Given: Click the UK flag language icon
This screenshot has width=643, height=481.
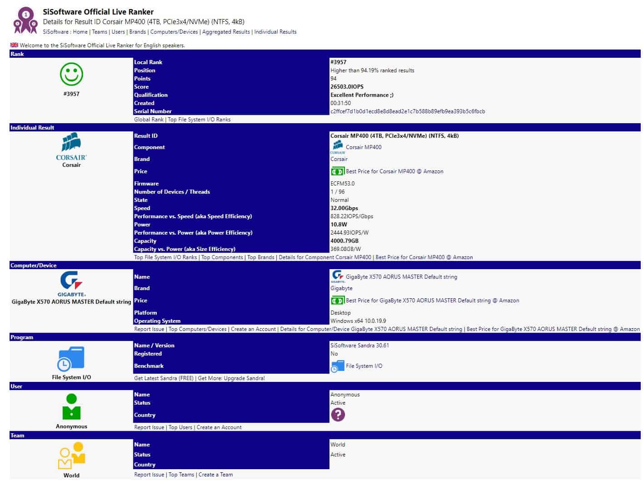Looking at the screenshot, I should coord(15,45).
